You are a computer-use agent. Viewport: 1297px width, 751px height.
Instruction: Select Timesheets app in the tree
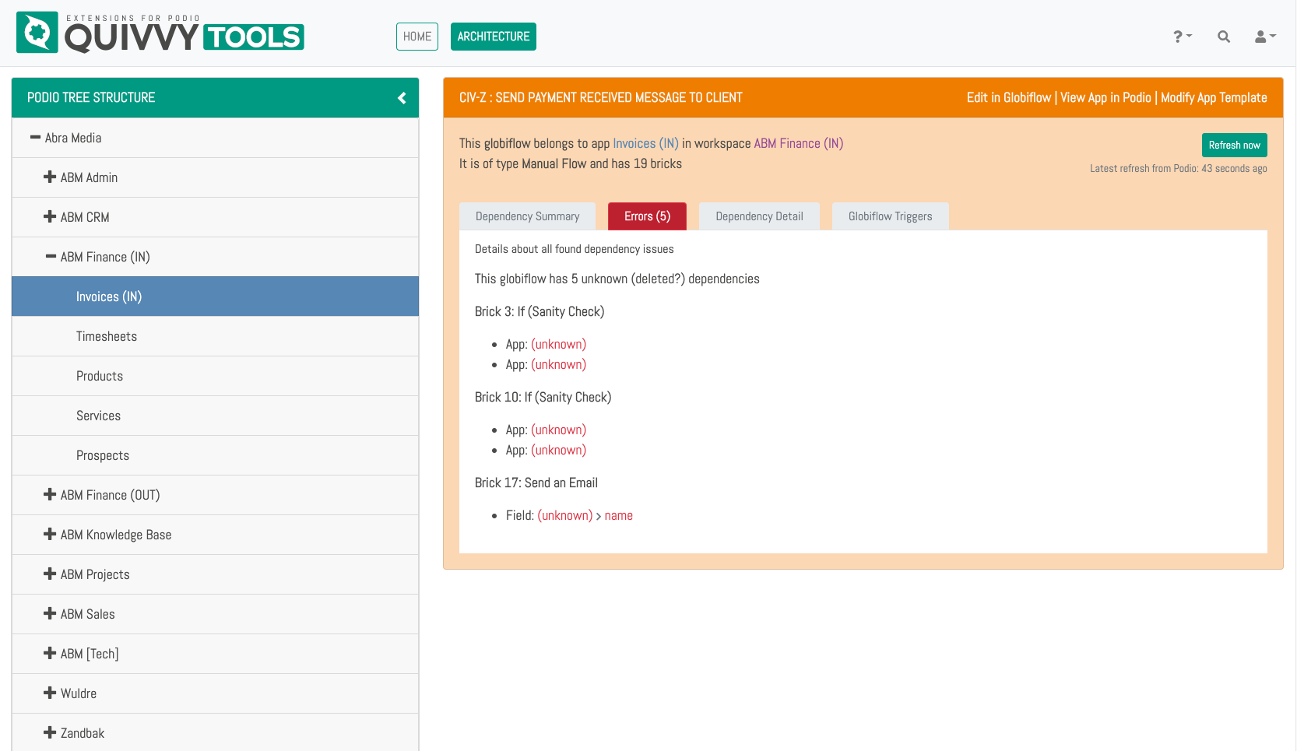(107, 336)
